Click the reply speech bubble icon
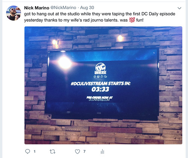The height and width of the screenshot is (158, 188). 27,152
